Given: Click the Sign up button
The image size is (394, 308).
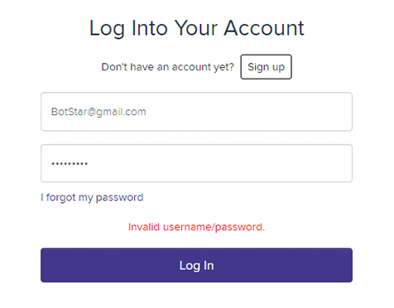Looking at the screenshot, I should (266, 67).
